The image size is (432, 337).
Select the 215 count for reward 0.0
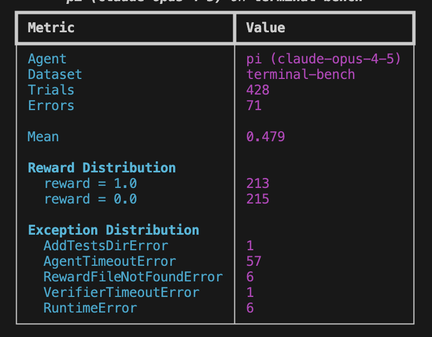[258, 199]
